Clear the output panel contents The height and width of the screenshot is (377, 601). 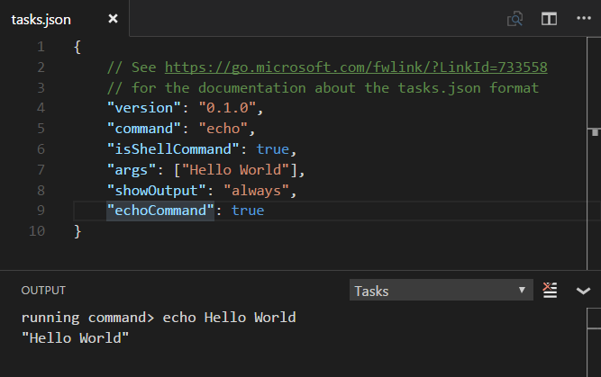(551, 290)
